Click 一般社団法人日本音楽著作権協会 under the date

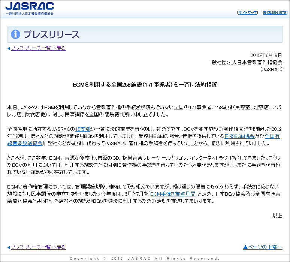tap(245, 62)
